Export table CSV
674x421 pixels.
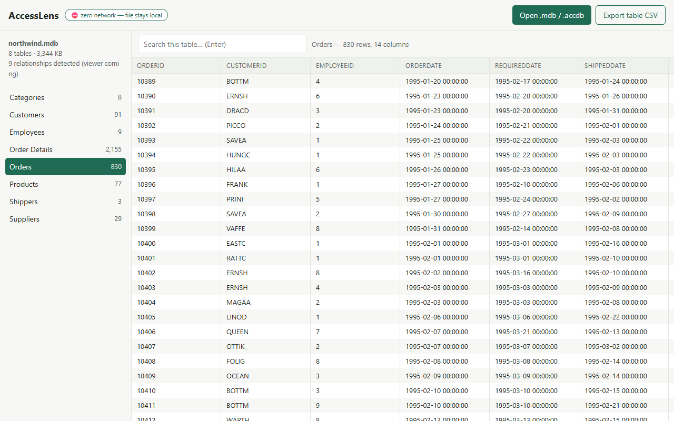(630, 15)
